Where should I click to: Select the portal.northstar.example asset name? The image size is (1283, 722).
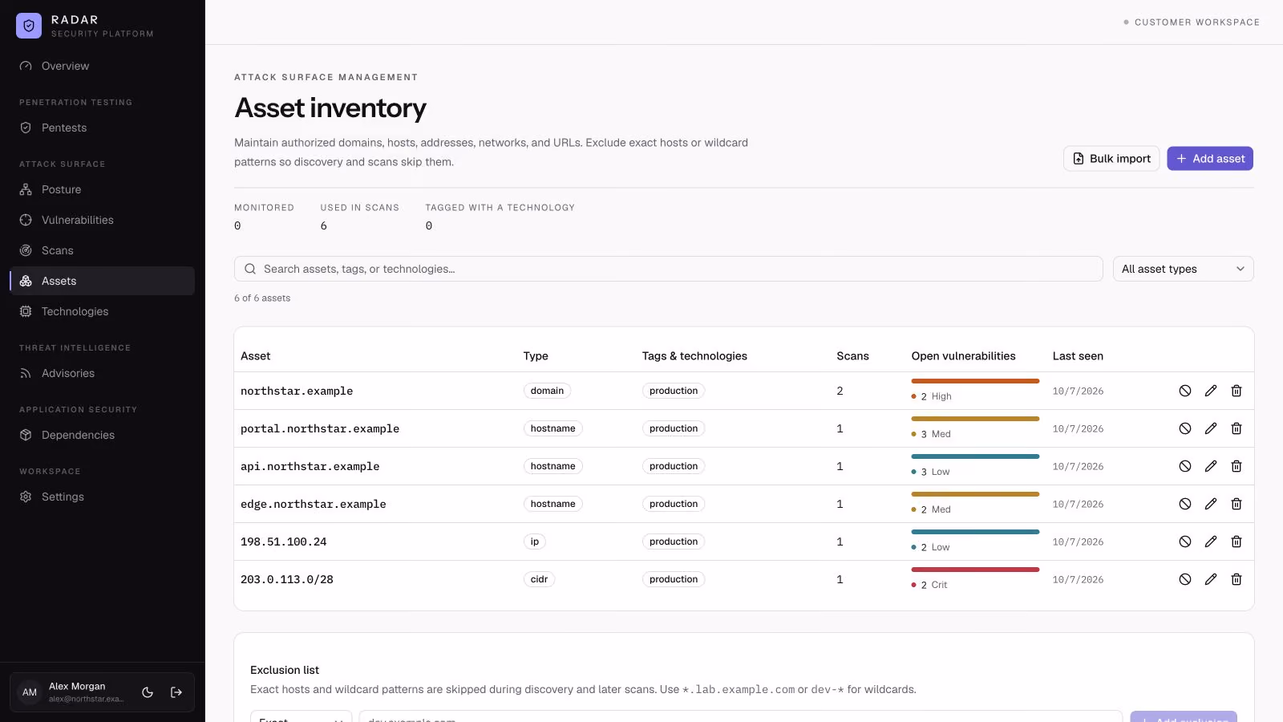tap(320, 428)
